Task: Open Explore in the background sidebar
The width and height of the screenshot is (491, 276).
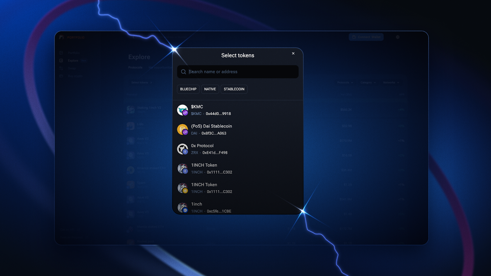Action: click(73, 61)
